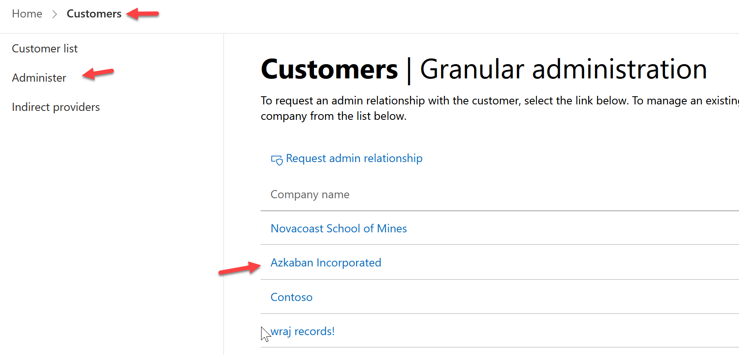Open Novacoast School of Mines customer
Image resolution: width=739 pixels, height=355 pixels.
point(339,229)
